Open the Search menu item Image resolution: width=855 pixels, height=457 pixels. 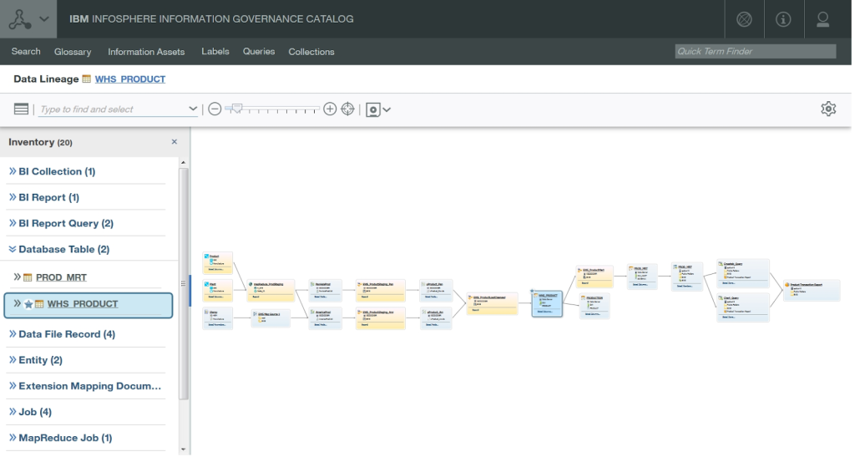[x=26, y=51]
